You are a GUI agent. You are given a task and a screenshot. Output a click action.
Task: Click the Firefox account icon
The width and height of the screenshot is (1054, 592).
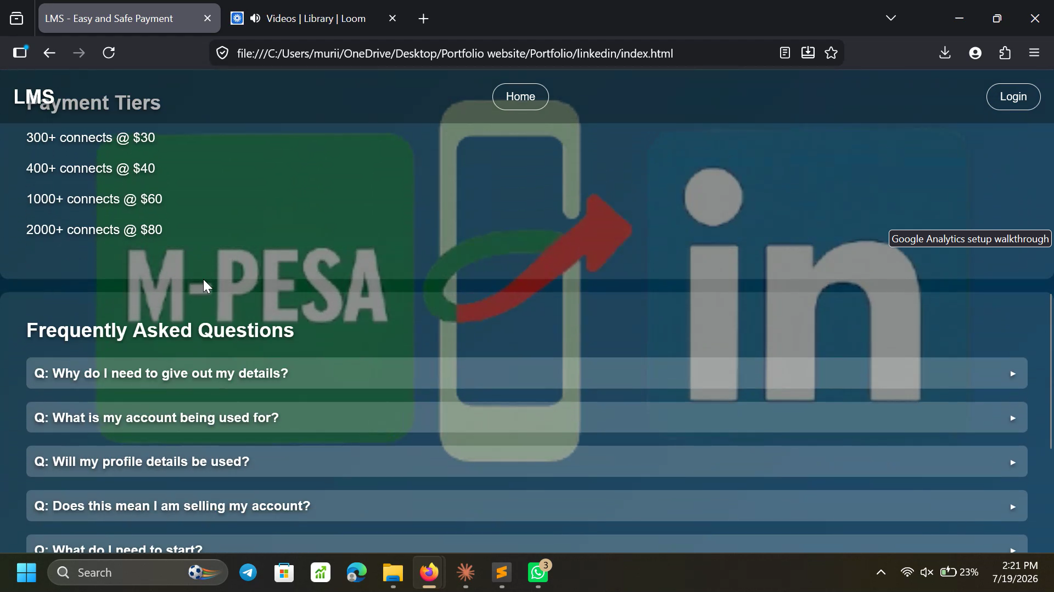975,53
